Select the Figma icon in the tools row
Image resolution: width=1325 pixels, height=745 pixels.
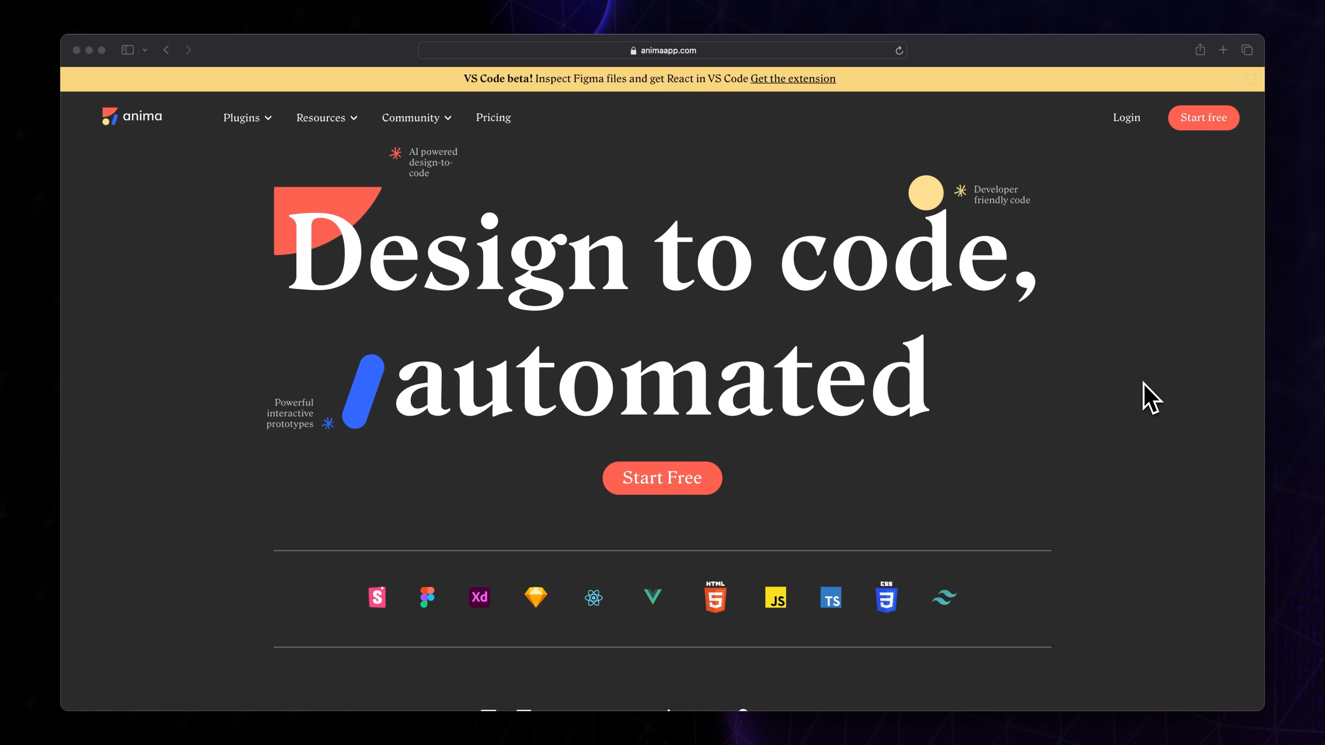pyautogui.click(x=428, y=597)
